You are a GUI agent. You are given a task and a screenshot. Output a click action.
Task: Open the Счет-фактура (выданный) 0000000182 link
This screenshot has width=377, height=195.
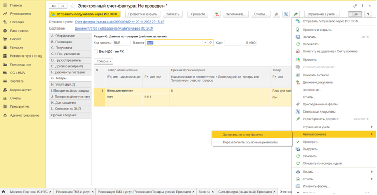pyautogui.click(x=120, y=22)
